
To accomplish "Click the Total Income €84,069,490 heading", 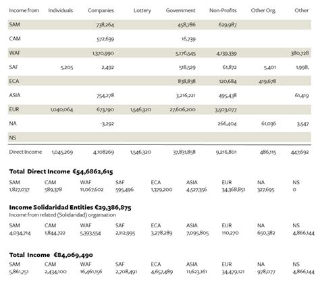I will point(51,255).
